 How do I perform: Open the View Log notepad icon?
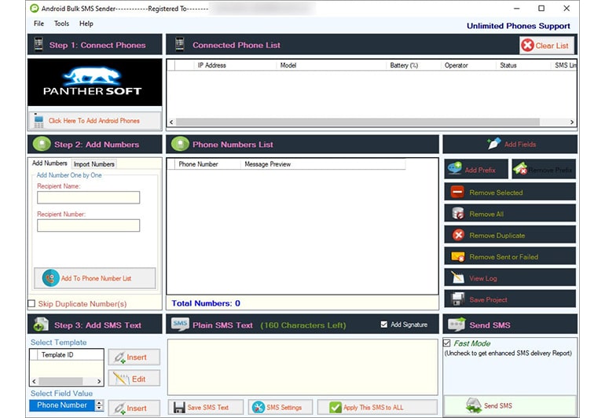pos(457,277)
